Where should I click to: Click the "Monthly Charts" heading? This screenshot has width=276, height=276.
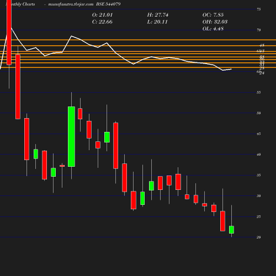click(x=20, y=4)
